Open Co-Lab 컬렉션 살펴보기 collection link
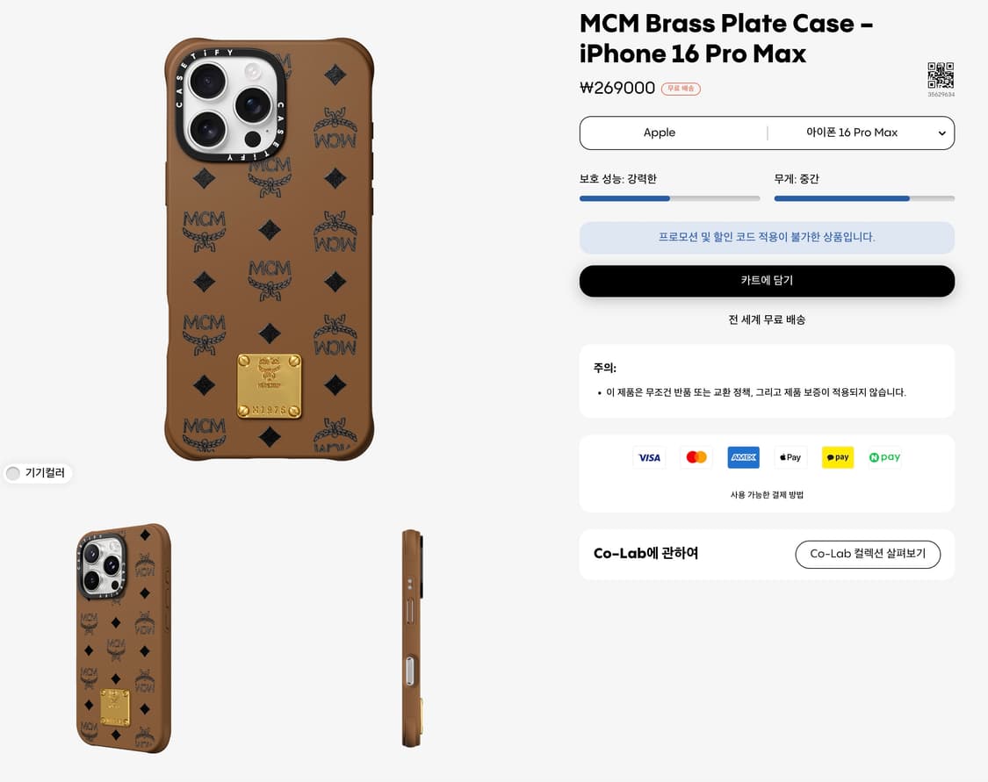 click(x=868, y=554)
